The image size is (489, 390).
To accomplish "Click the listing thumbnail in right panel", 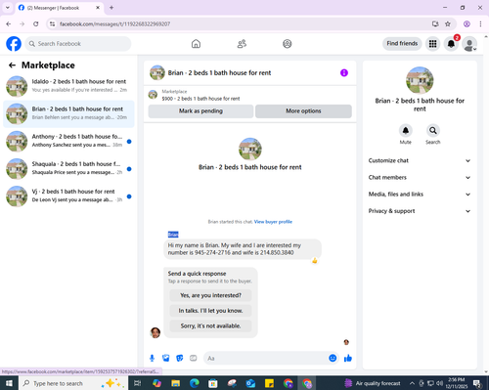I will [420, 80].
